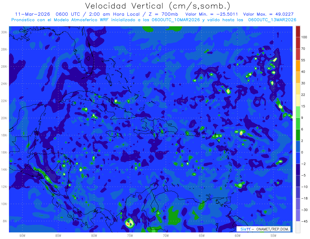Click the color bar label '40'

(303, 72)
